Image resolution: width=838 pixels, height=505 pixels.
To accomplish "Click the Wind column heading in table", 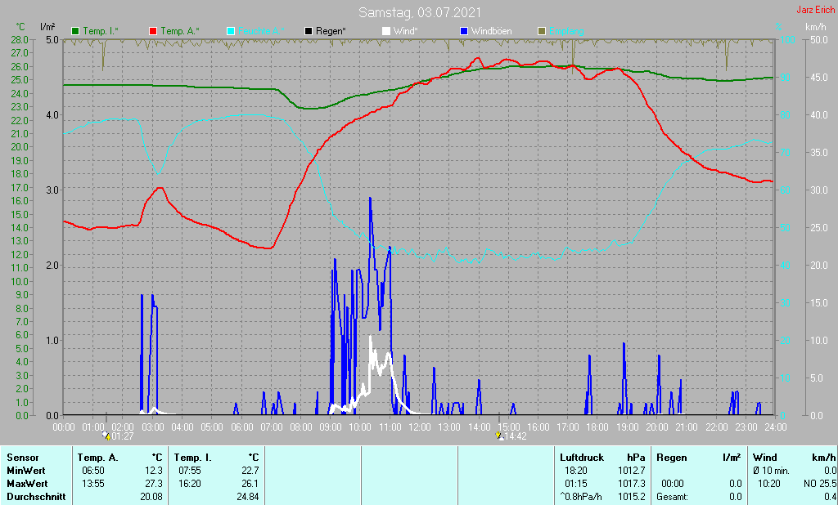I will click(x=765, y=458).
